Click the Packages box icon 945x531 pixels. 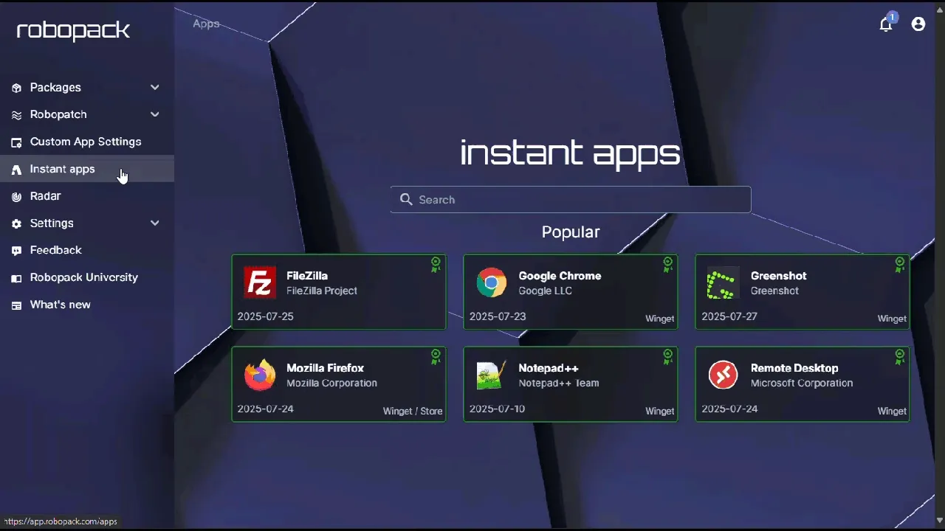pyautogui.click(x=16, y=88)
